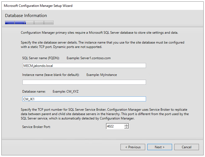This screenshot has height=157, width=205.
Task: Click the Example: Server1.contoso.com hint text
Action: point(89,58)
